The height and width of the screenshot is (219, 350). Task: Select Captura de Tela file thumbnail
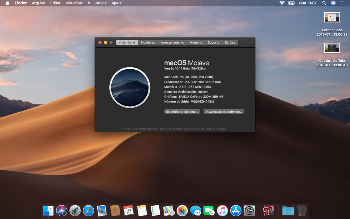click(332, 48)
